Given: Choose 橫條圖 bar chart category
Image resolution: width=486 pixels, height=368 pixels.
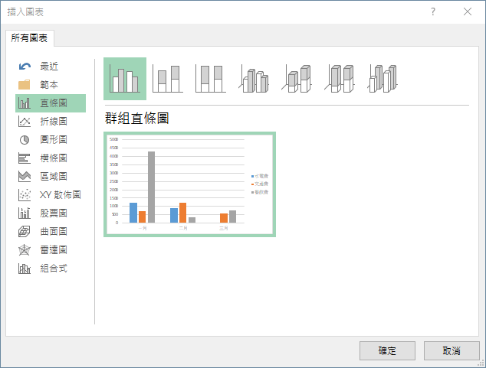Looking at the screenshot, I should coord(52,158).
